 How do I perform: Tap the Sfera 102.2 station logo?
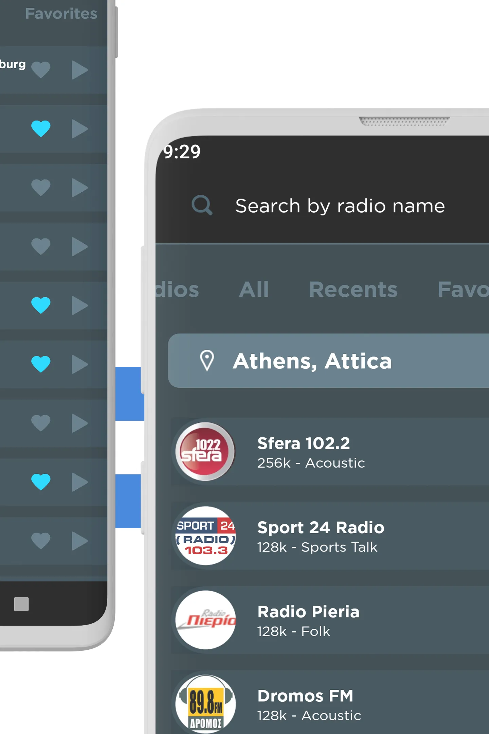(205, 452)
